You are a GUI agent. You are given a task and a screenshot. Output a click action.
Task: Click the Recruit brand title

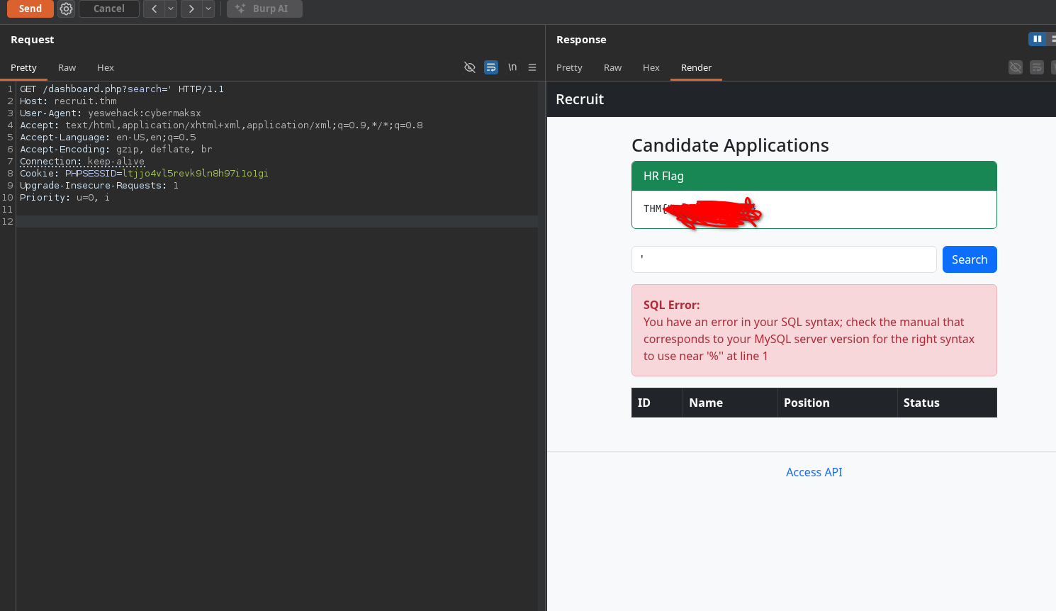tap(580, 99)
